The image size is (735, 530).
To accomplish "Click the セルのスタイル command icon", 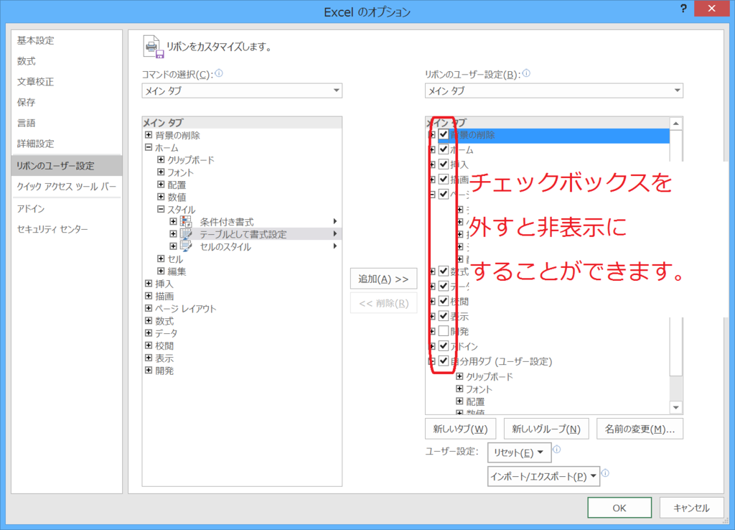I will pyautogui.click(x=186, y=246).
